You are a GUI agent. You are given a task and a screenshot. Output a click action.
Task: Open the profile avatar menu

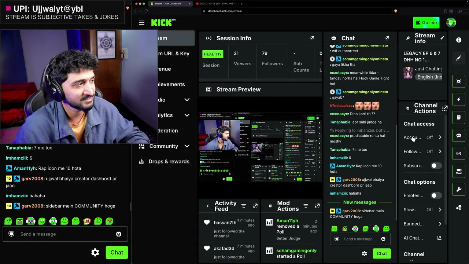[451, 23]
